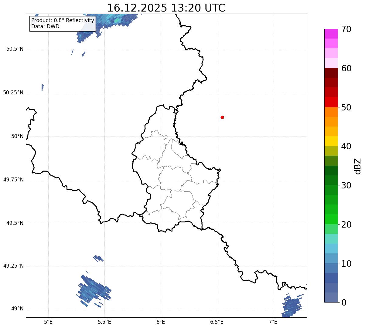Click the 49°N latitude label

coord(17,309)
